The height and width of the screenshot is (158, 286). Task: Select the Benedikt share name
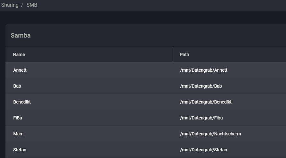[x=22, y=102]
